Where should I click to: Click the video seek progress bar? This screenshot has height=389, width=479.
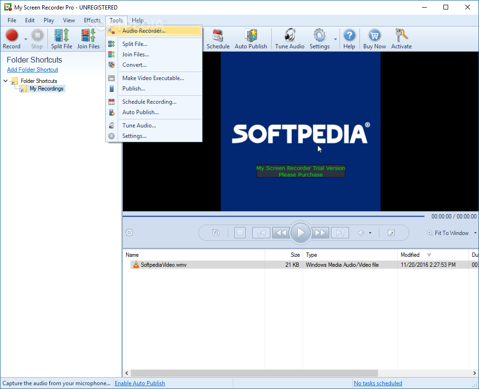coord(273,217)
